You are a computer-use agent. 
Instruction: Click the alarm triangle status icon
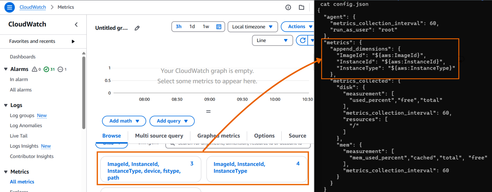tap(35, 69)
